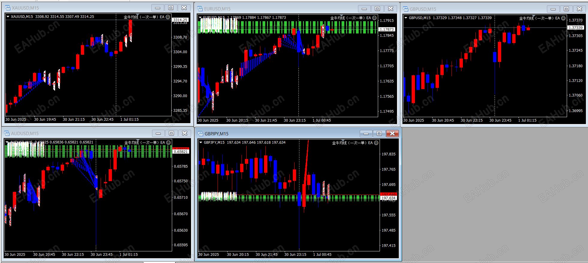This screenshot has width=588, height=263.
Task: Expand the triangle arrow on XAUUSD chart
Action: 8,17
